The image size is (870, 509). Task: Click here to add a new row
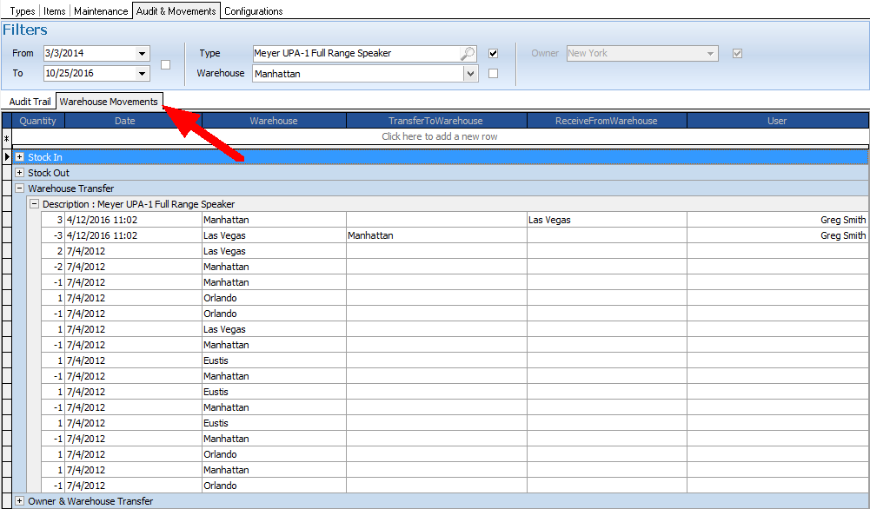(x=440, y=136)
